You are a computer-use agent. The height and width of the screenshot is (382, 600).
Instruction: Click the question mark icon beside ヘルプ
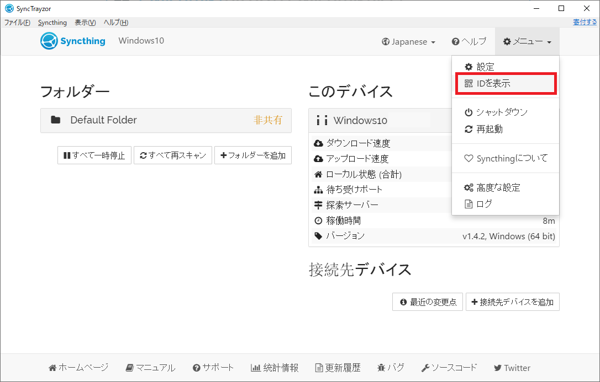[x=455, y=41]
